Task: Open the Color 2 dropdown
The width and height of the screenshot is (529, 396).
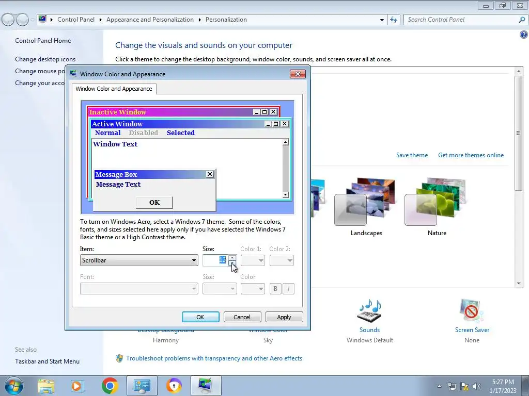Action: (x=282, y=260)
